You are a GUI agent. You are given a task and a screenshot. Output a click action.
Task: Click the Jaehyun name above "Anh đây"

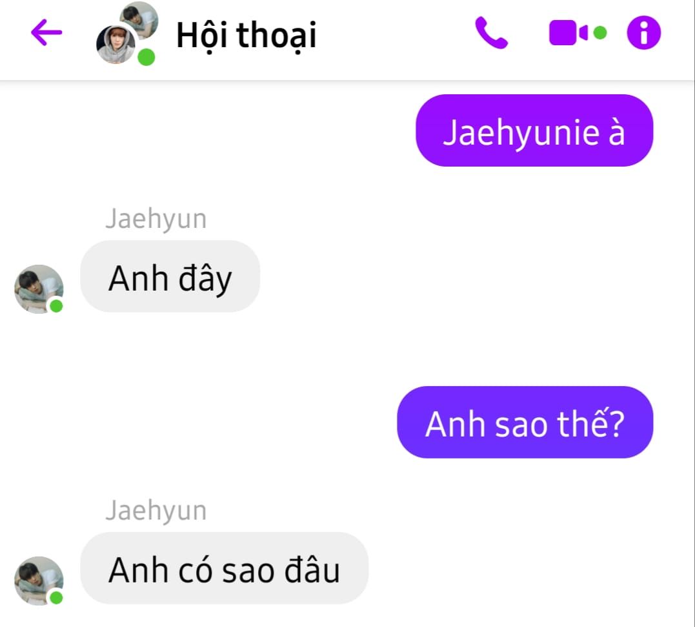156,219
